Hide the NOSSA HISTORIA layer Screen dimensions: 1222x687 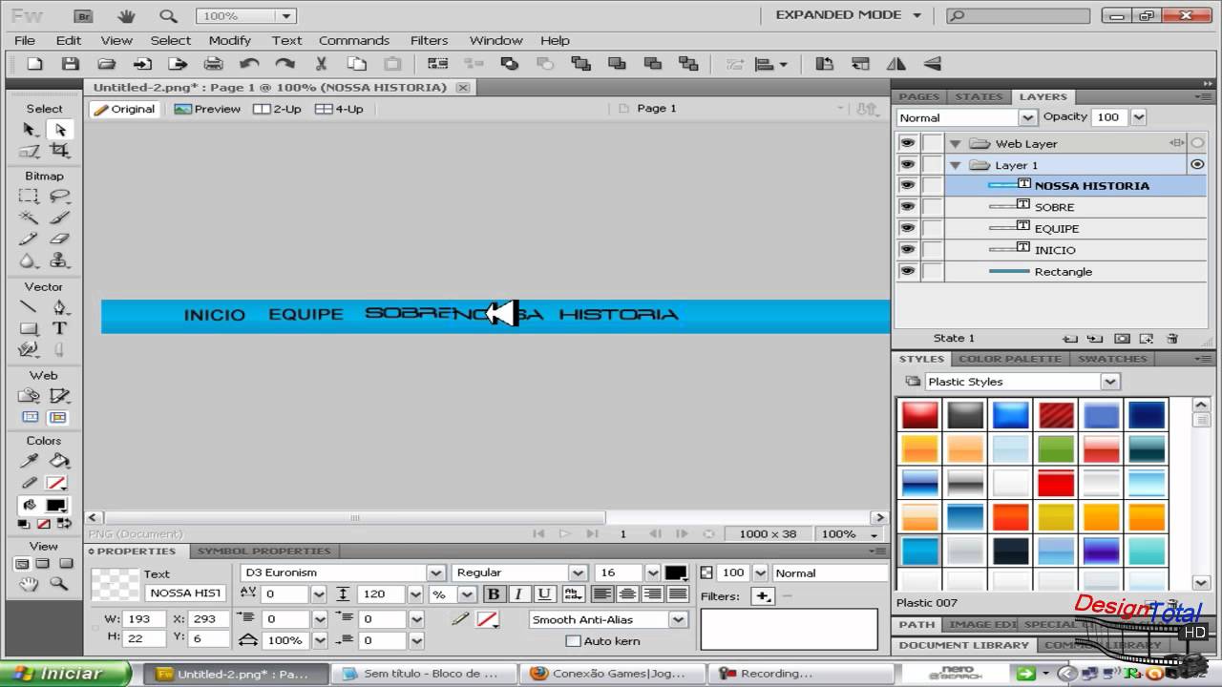907,185
